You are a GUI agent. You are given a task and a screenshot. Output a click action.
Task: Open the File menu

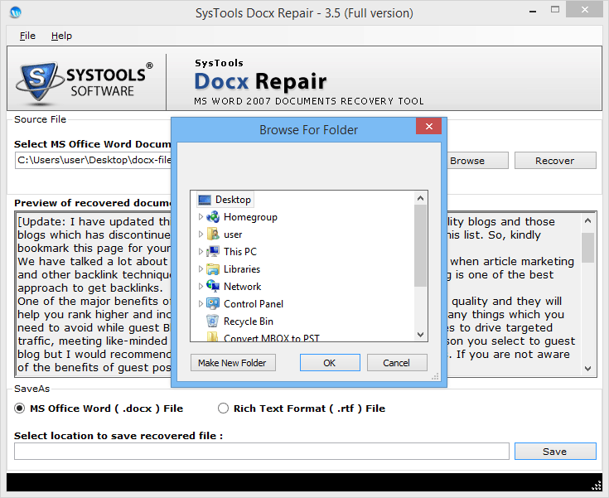point(27,36)
